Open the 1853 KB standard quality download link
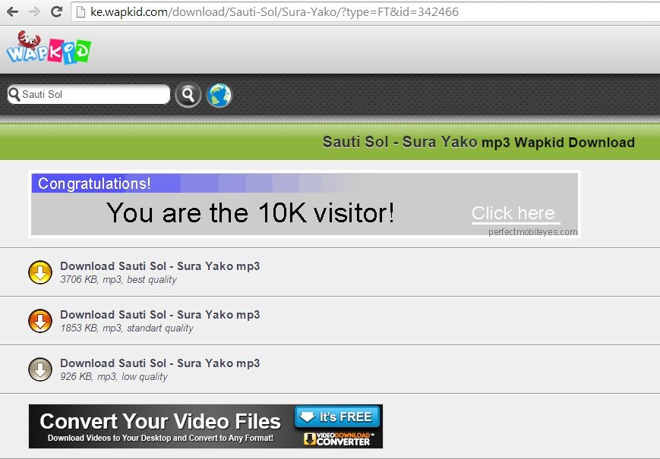Viewport: 660px width, 459px height. click(159, 315)
